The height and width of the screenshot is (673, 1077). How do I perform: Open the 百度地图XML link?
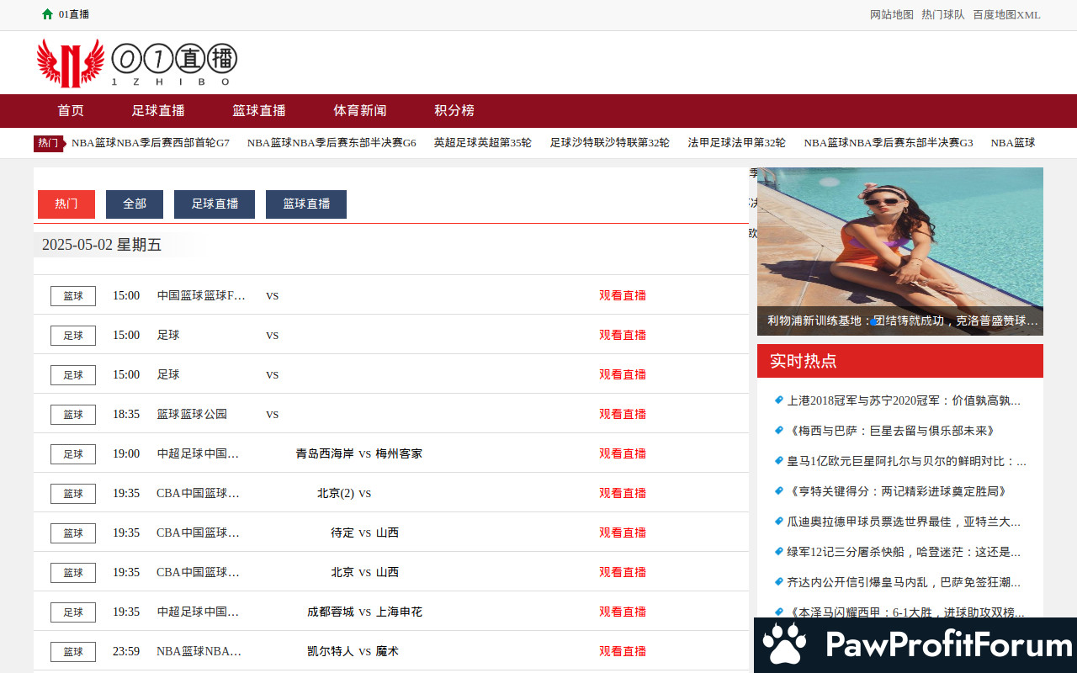pos(1006,14)
